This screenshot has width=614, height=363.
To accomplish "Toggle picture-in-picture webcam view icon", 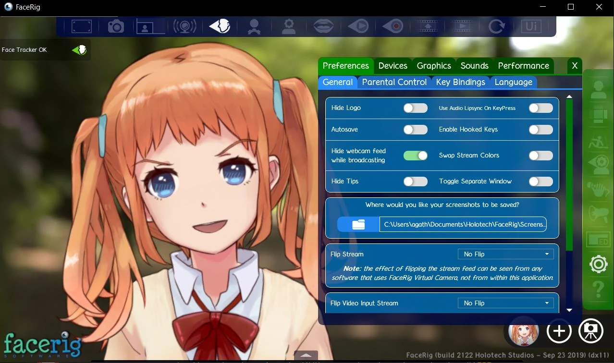I will coord(150,26).
